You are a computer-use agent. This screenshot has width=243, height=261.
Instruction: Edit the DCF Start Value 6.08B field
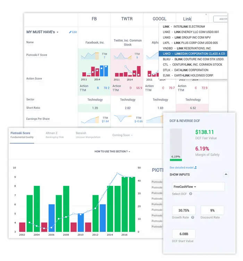(184, 234)
